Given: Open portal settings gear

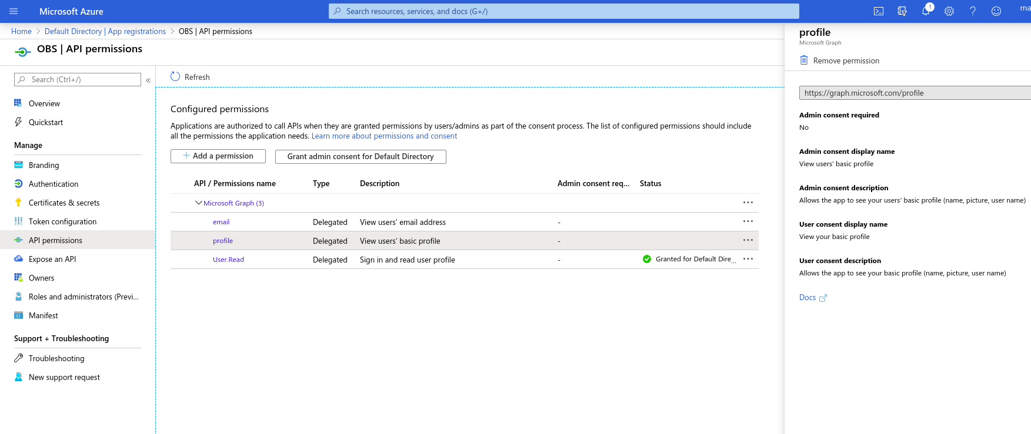Looking at the screenshot, I should tap(949, 11).
